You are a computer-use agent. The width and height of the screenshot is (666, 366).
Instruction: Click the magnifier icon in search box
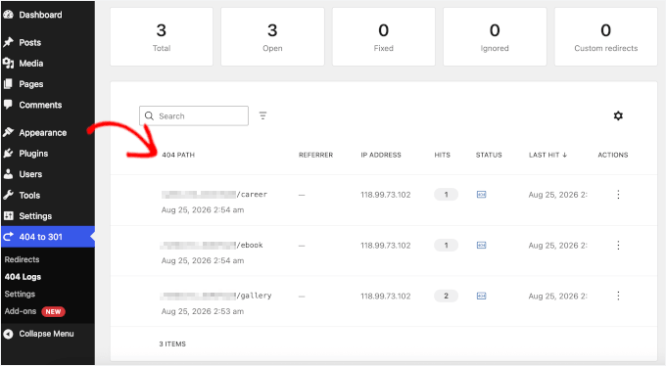tap(149, 115)
